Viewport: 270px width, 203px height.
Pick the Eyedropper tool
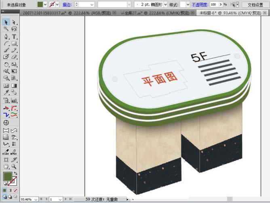[x=6, y=92]
